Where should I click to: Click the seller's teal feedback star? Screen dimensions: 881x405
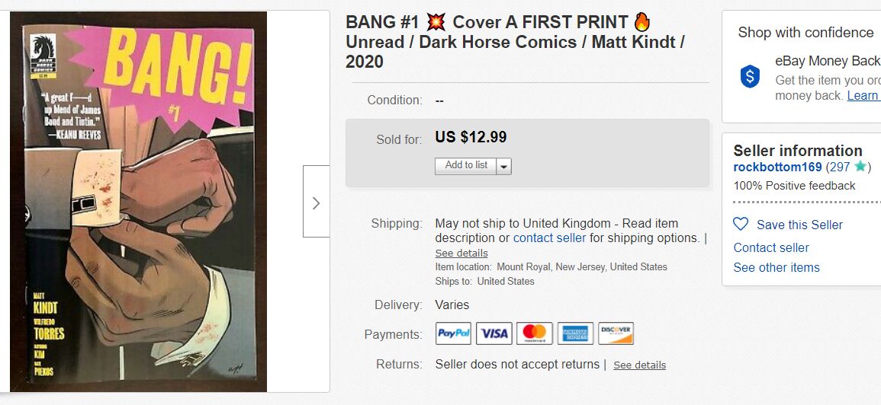[860, 167]
